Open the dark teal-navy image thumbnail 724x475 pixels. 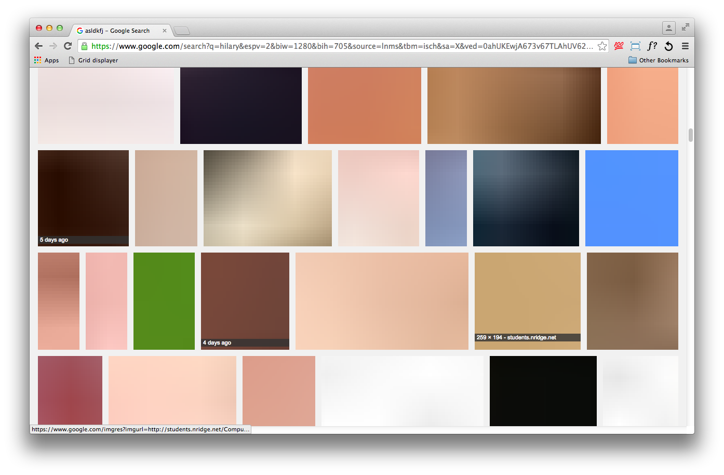526,198
